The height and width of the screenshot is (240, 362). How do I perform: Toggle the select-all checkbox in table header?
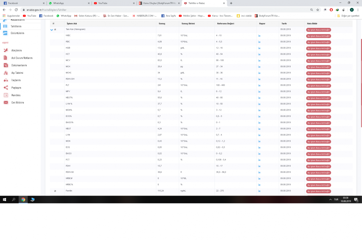pos(54,23)
